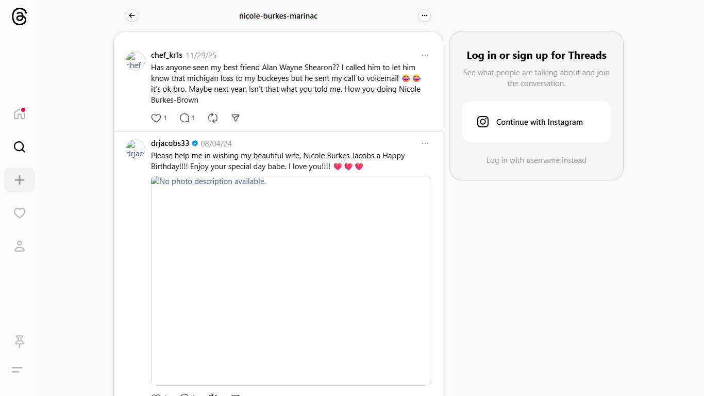Click Continue with Instagram button
The image size is (704, 396).
tap(536, 122)
